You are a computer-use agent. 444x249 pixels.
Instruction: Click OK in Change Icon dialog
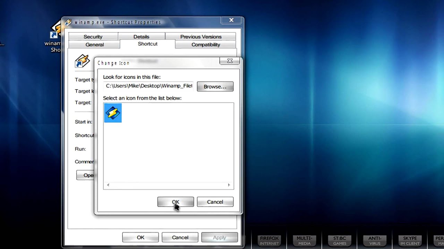click(x=176, y=202)
